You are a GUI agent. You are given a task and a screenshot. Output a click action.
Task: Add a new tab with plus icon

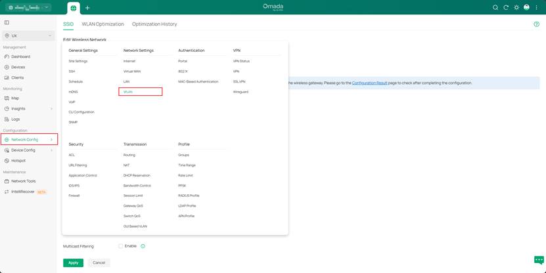tap(87, 8)
